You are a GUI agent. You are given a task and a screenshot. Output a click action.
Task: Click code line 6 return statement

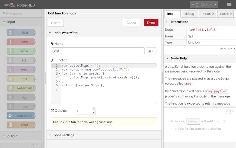tap(83, 85)
